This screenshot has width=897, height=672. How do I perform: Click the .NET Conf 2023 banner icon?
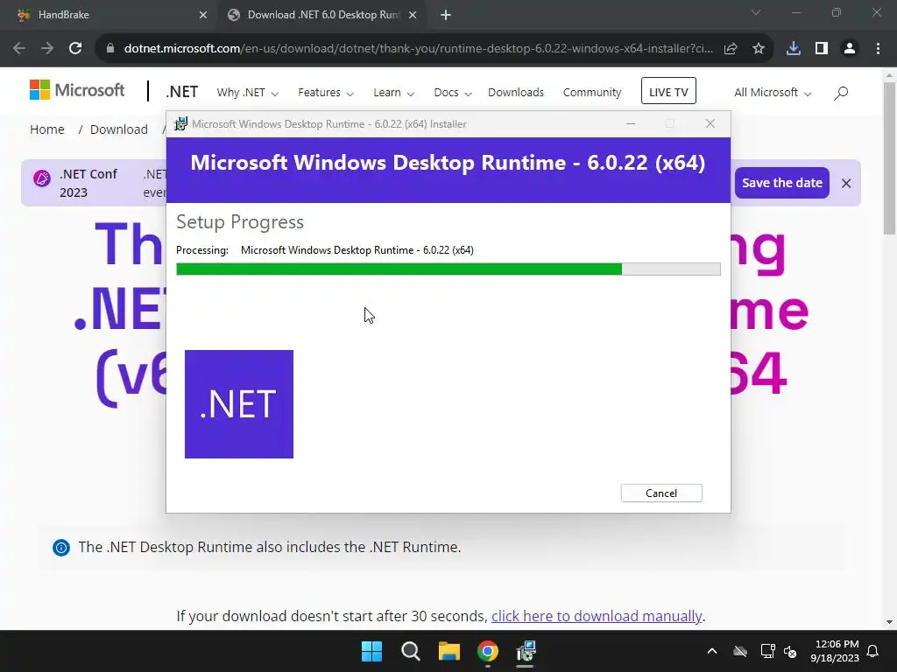pyautogui.click(x=42, y=178)
